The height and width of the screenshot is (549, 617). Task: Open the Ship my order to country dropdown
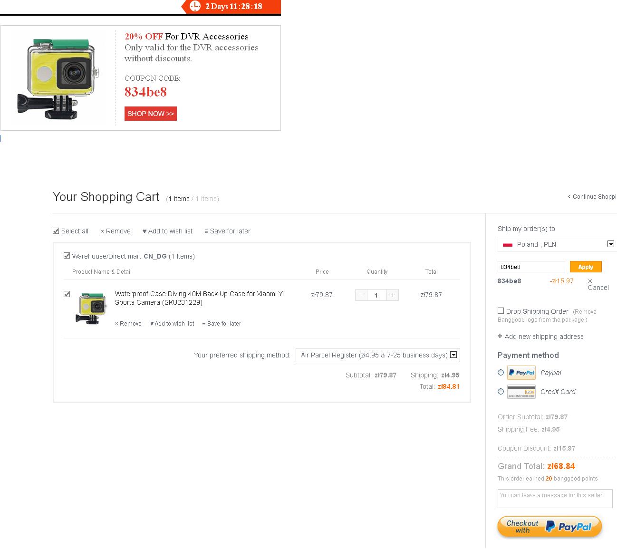(557, 244)
